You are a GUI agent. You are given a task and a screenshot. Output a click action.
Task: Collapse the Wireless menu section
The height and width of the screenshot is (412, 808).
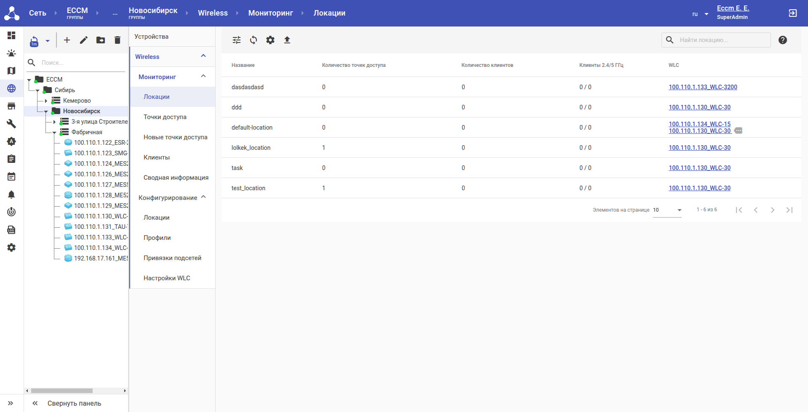(203, 56)
